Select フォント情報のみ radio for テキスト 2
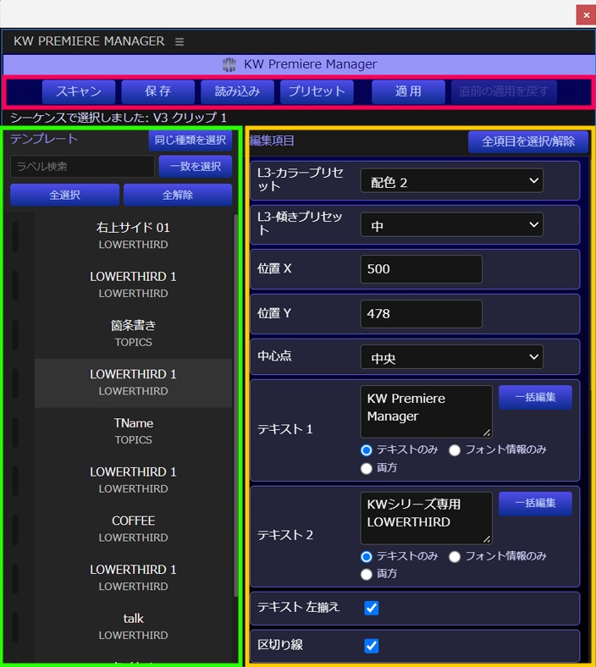 click(x=455, y=556)
